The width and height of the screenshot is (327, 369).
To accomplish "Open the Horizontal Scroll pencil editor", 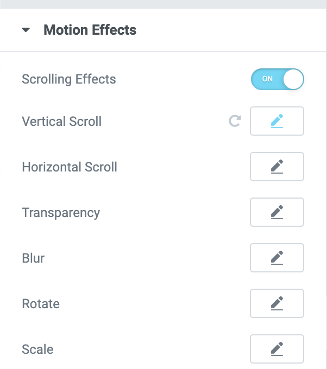I will point(277,167).
